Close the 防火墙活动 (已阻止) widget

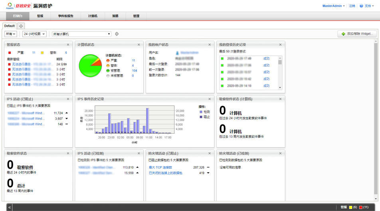pyautogui.click(x=210, y=153)
